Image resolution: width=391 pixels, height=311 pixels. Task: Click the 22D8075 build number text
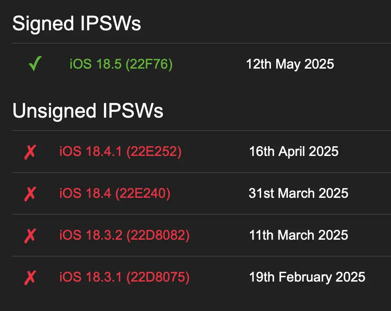coord(158,277)
